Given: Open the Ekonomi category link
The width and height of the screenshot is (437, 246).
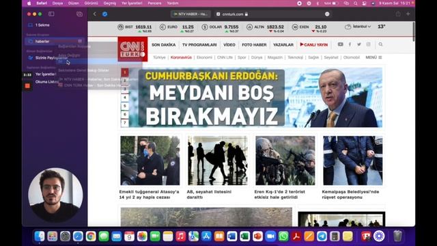Looking at the screenshot, I should tap(204, 57).
